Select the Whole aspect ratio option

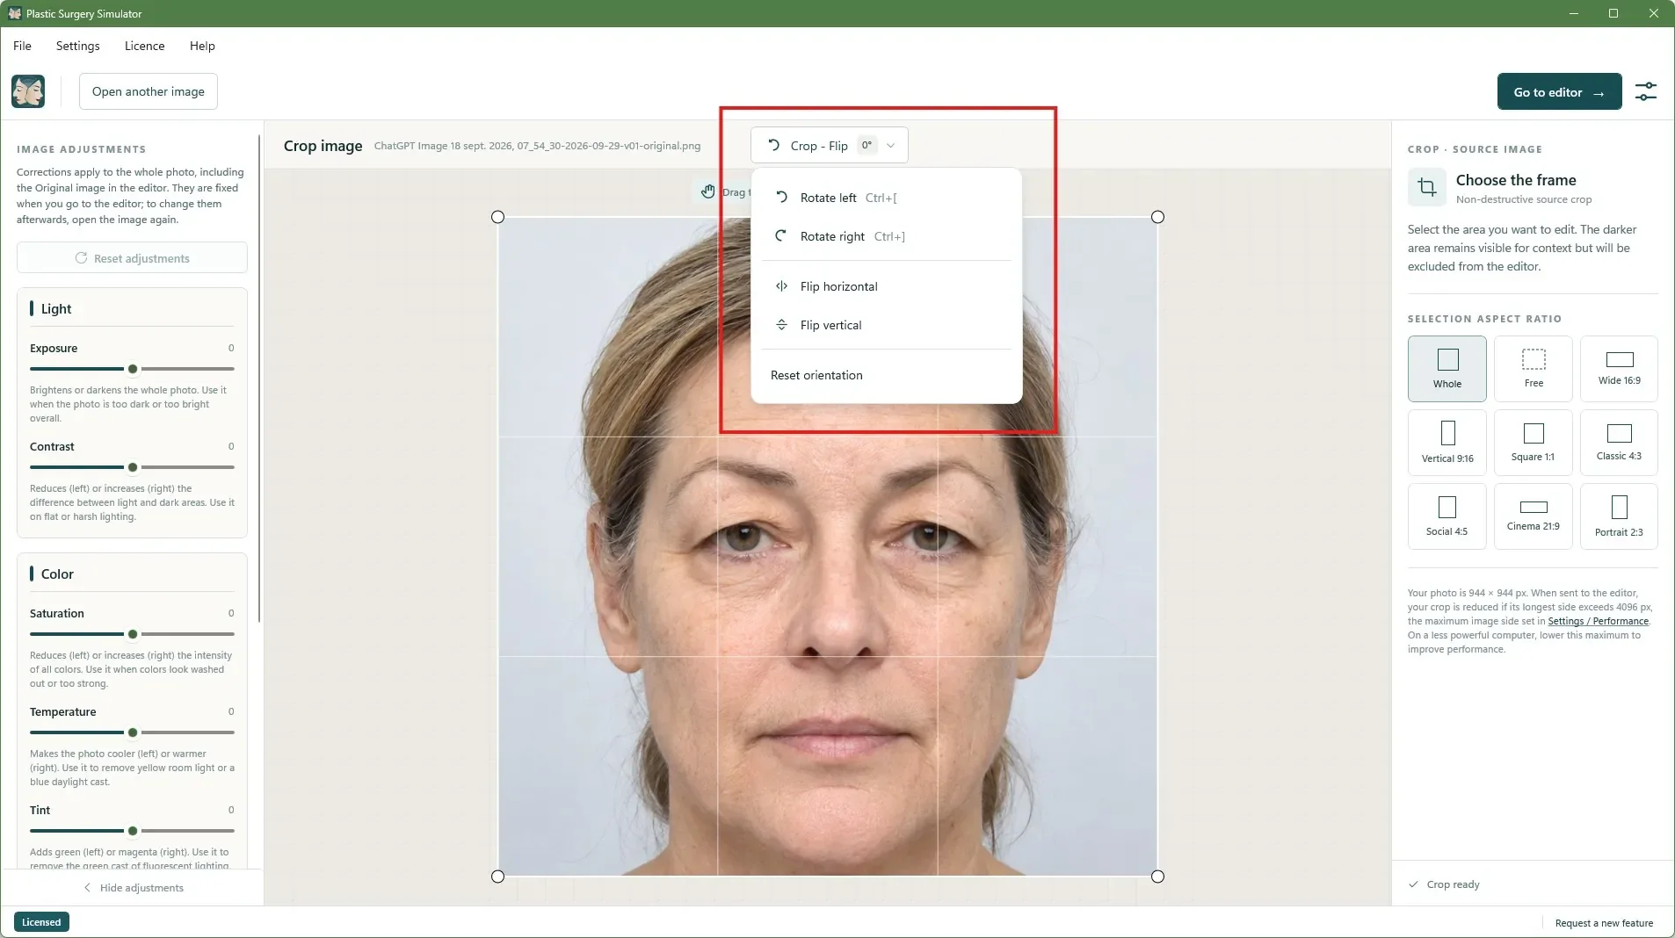[x=1447, y=369]
